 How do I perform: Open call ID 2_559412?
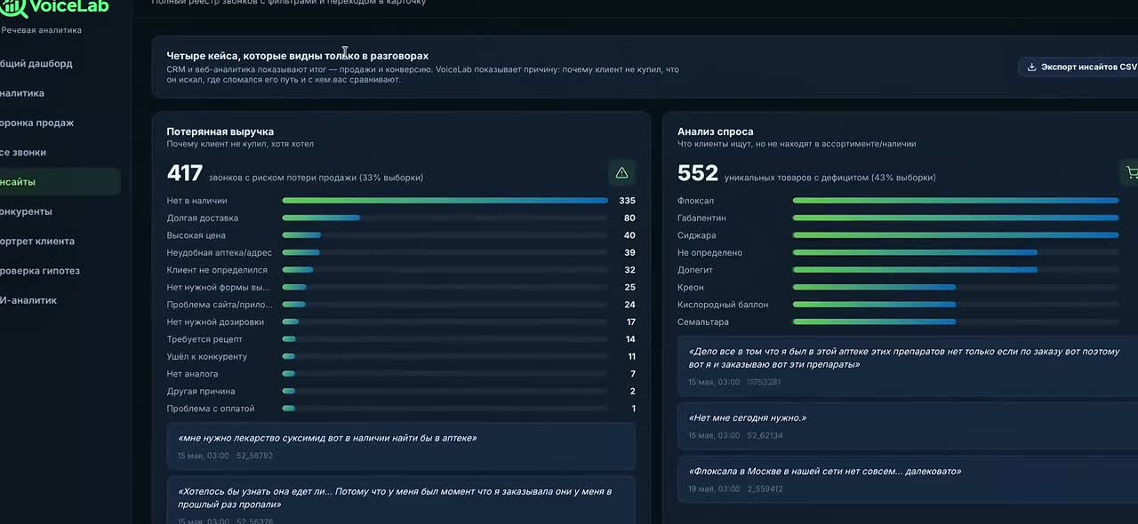point(765,488)
